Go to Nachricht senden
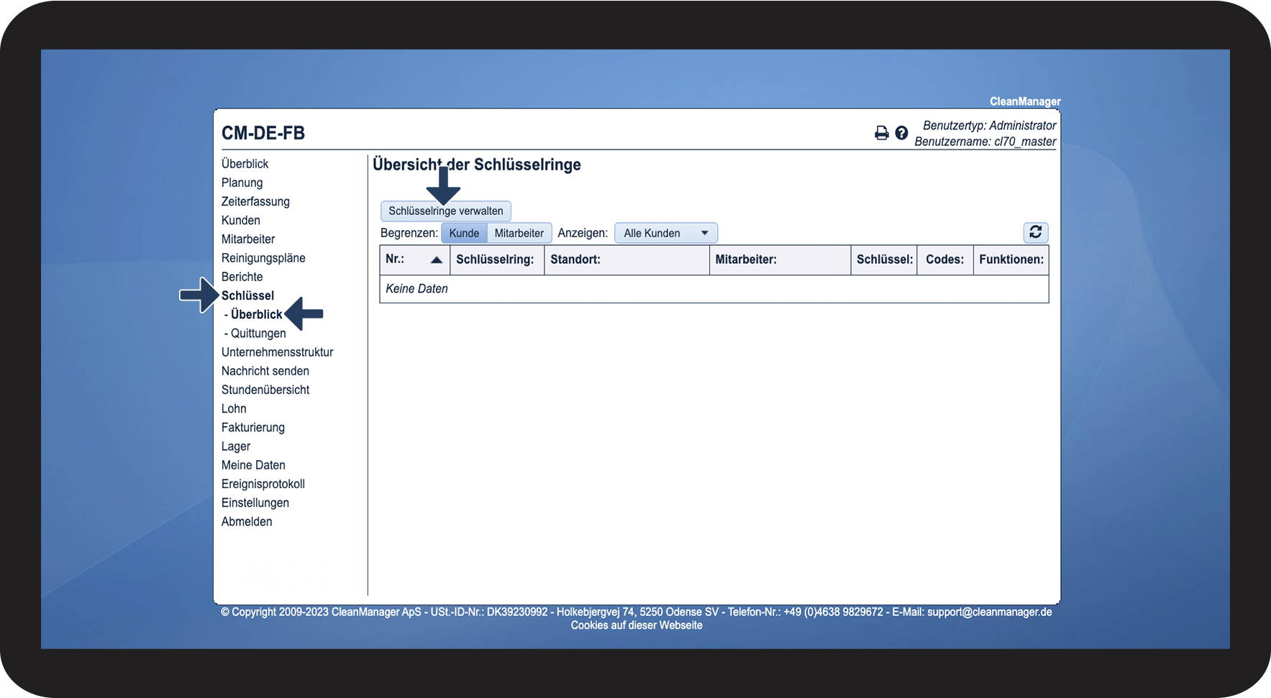The height and width of the screenshot is (698, 1271). pyautogui.click(x=265, y=371)
